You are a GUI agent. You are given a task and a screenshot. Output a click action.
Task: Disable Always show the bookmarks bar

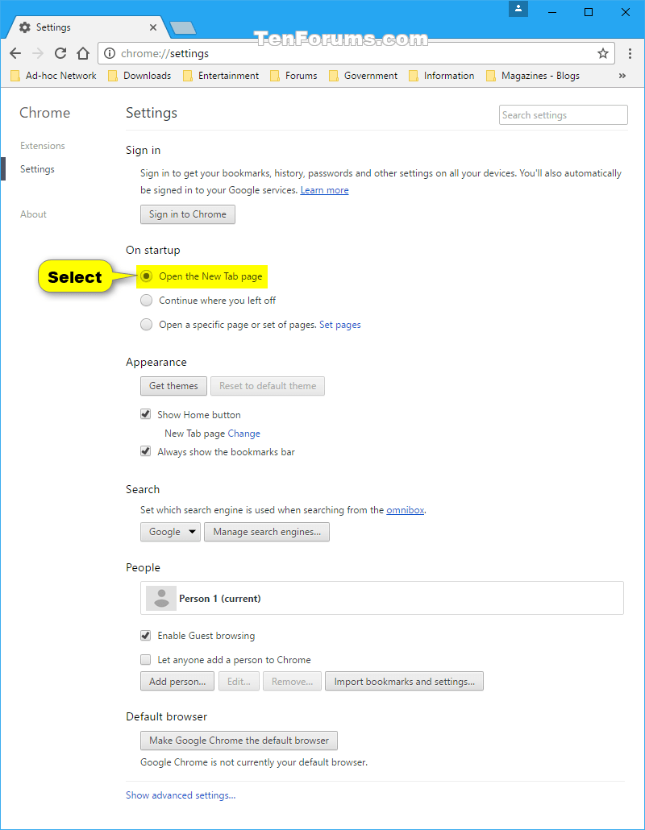coord(145,451)
